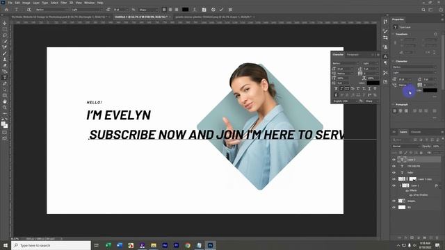The width and height of the screenshot is (445, 250).
Task: Open font family dropdown in floating Character panel
Action: tap(346, 63)
